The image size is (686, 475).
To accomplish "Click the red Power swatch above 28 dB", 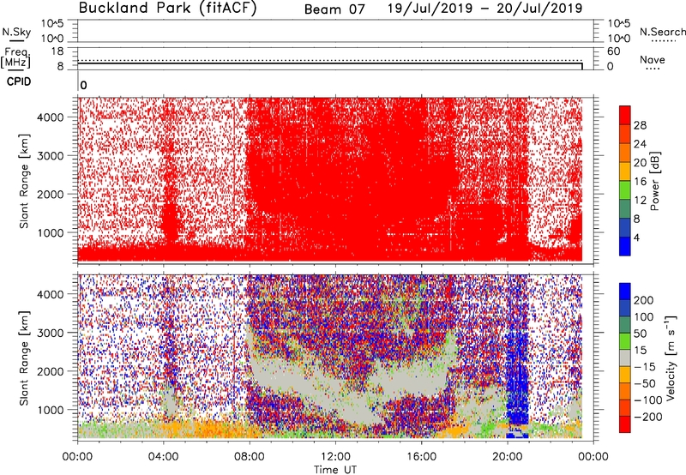I will click(625, 115).
